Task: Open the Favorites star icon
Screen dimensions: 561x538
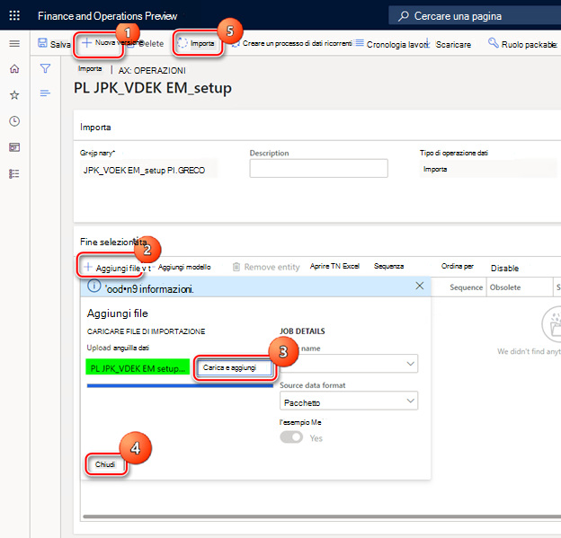Action: click(14, 95)
